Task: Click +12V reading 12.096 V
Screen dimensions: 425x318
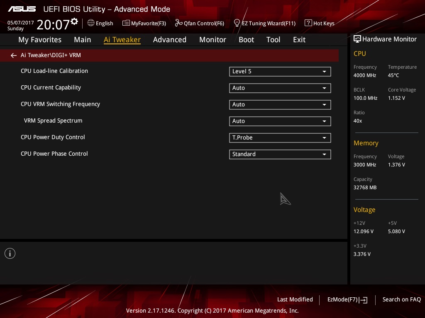Action: pos(363,231)
